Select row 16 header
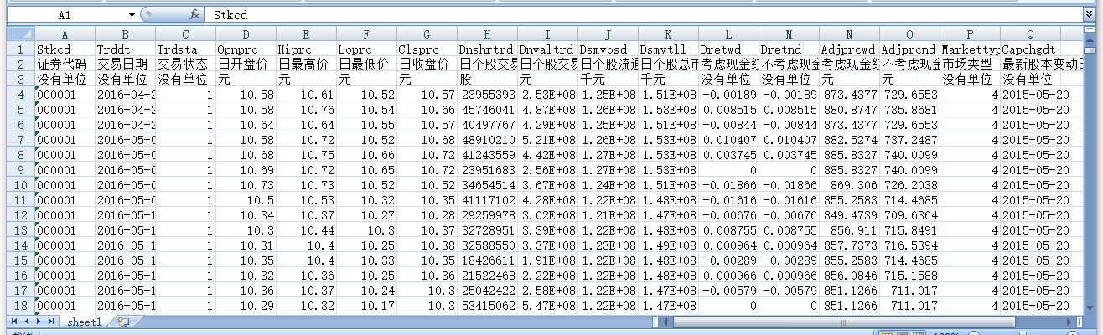 (x=20, y=275)
